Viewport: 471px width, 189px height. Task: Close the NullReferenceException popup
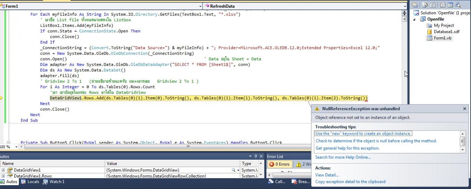[x=464, y=109]
